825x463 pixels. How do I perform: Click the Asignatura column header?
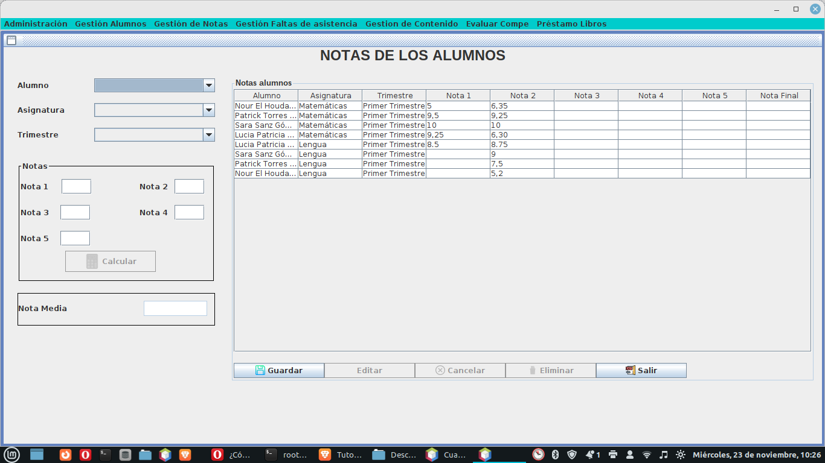click(330, 95)
